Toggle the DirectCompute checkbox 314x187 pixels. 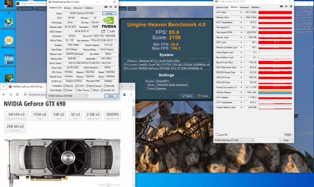[87, 86]
